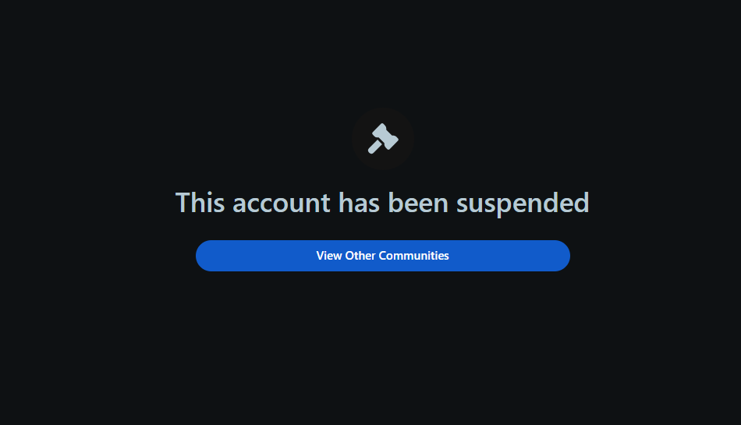Click the word 'account' in the heading
This screenshot has width=741, height=425.
tap(281, 204)
